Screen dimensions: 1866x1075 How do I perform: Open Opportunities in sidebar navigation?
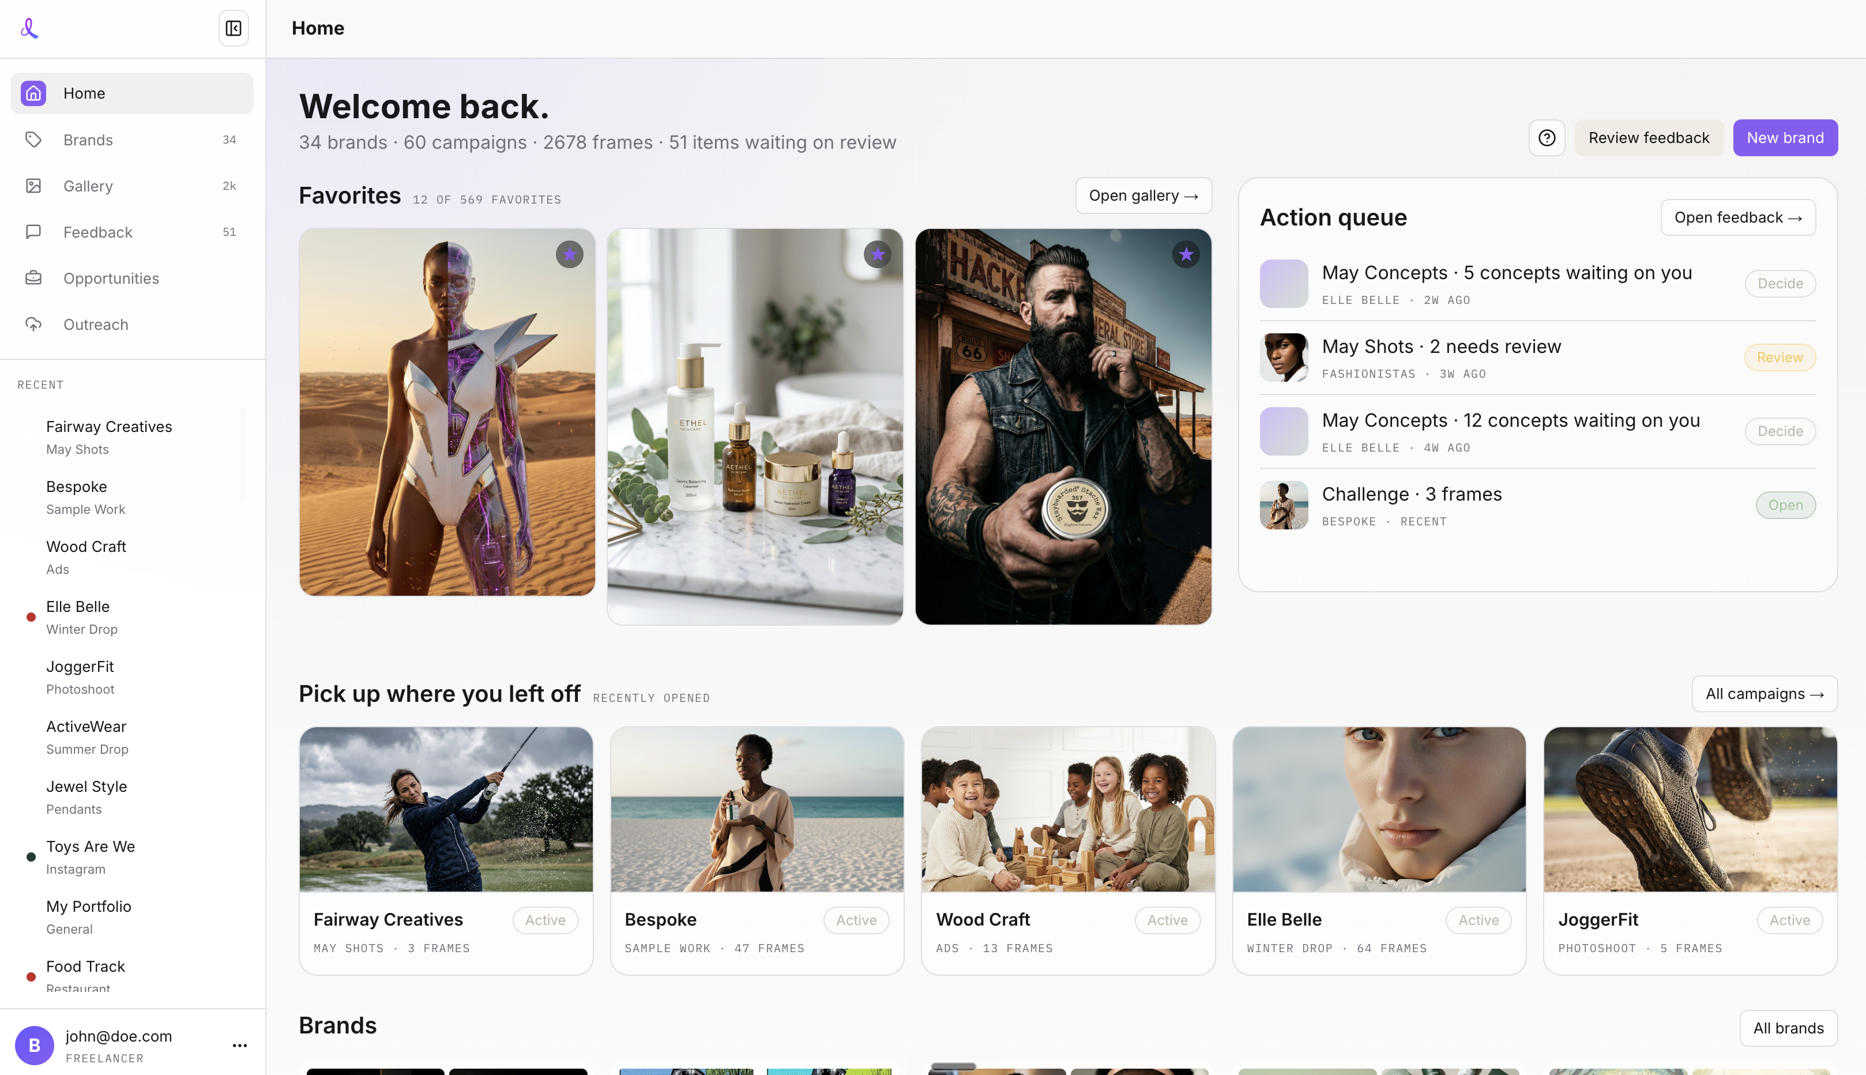coord(132,277)
